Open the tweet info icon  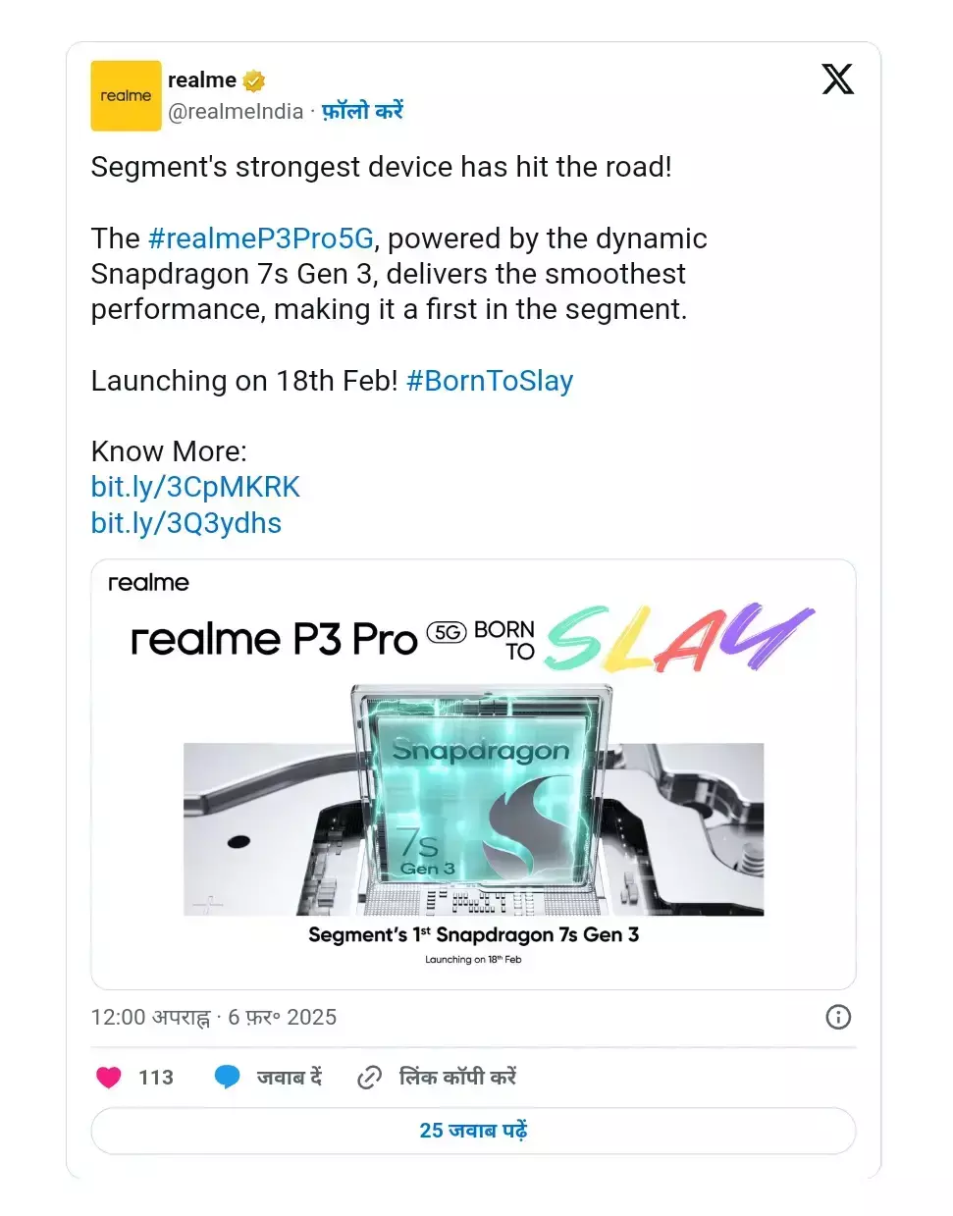(x=838, y=1017)
